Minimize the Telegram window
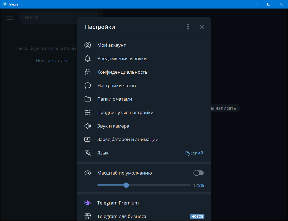The width and height of the screenshot is (288, 221). pyautogui.click(x=256, y=4)
